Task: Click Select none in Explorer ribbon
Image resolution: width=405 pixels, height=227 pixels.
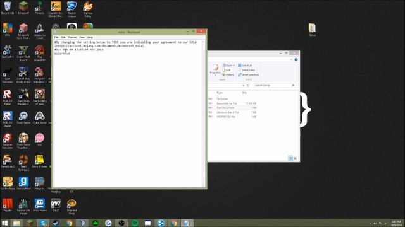Action: (246, 70)
